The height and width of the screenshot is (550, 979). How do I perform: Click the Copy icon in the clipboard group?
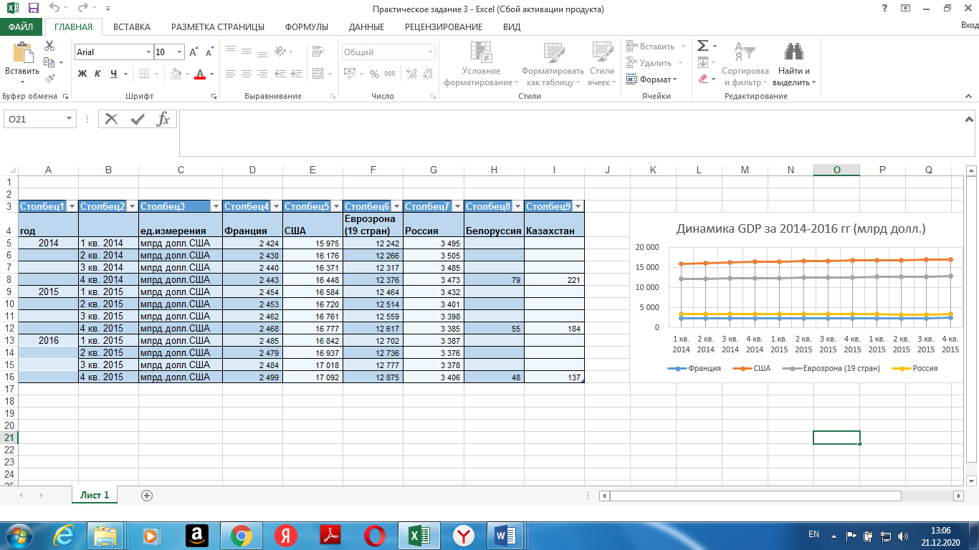[49, 62]
